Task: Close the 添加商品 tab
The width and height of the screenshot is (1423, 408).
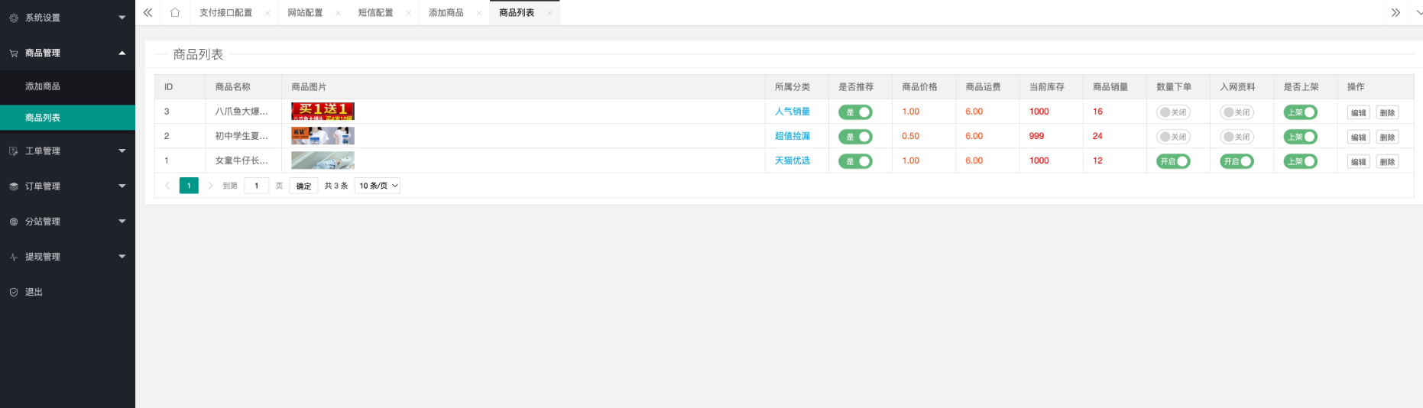Action: point(479,13)
